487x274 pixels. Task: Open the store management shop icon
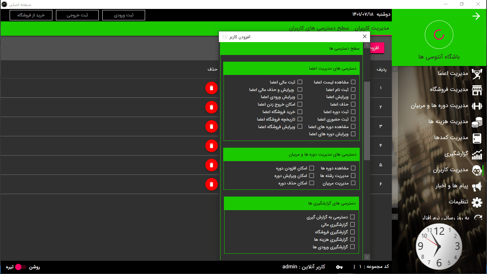point(477,90)
